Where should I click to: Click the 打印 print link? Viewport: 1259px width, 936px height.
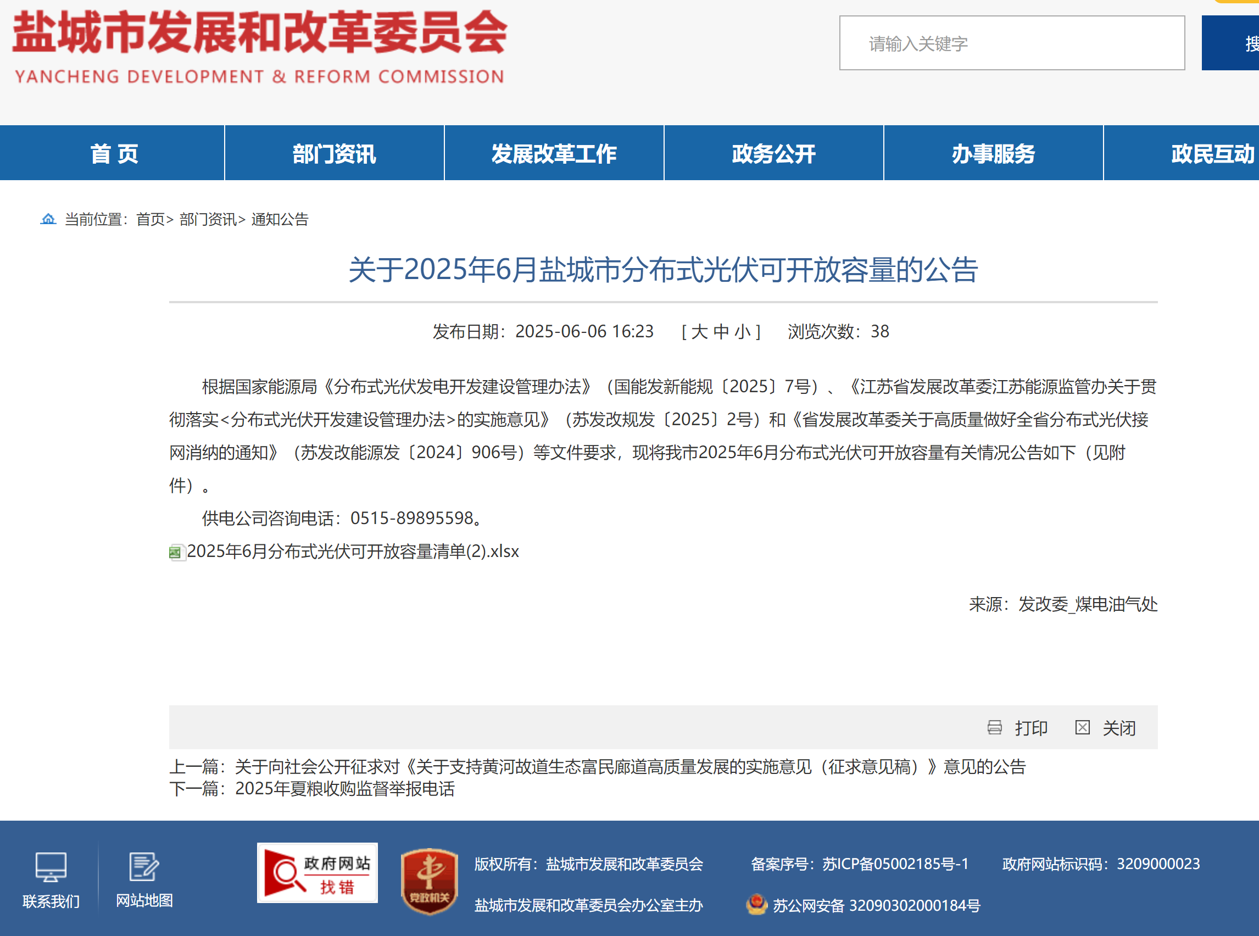[x=1031, y=728]
